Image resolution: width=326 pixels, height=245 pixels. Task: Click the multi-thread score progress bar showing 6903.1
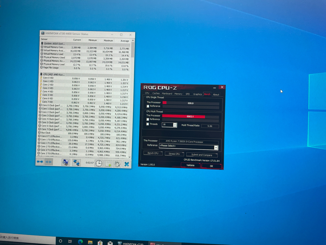point(190,116)
